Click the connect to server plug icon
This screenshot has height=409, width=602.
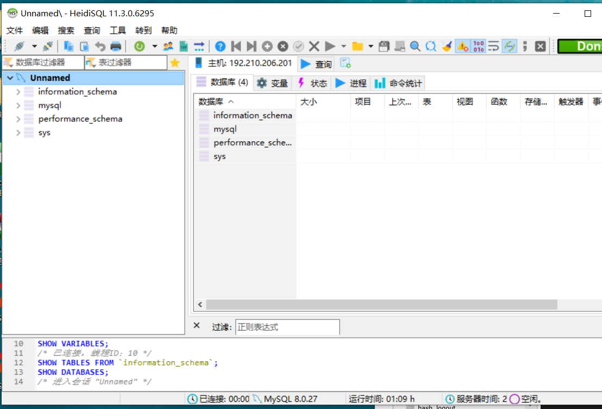[19, 46]
